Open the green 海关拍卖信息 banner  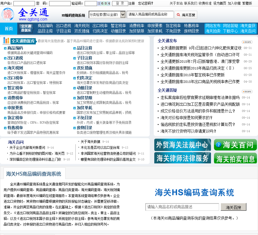pyautogui.click(x=235, y=159)
